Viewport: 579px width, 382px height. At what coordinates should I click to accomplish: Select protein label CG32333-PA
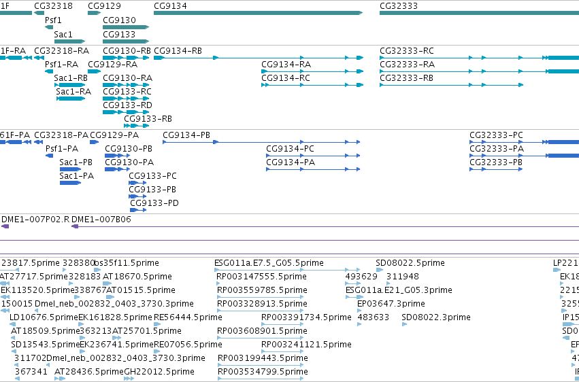point(497,149)
